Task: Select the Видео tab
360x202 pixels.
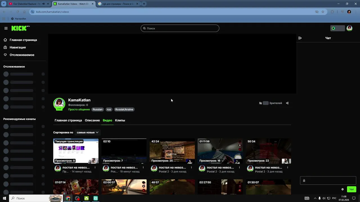Action: tap(107, 120)
